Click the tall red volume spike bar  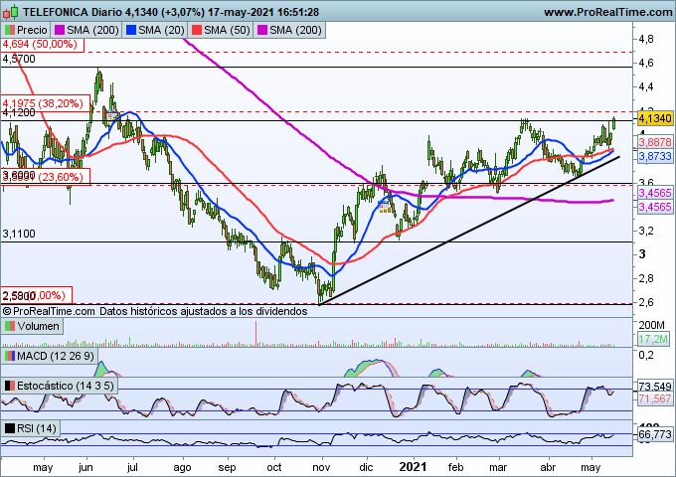[x=256, y=334]
